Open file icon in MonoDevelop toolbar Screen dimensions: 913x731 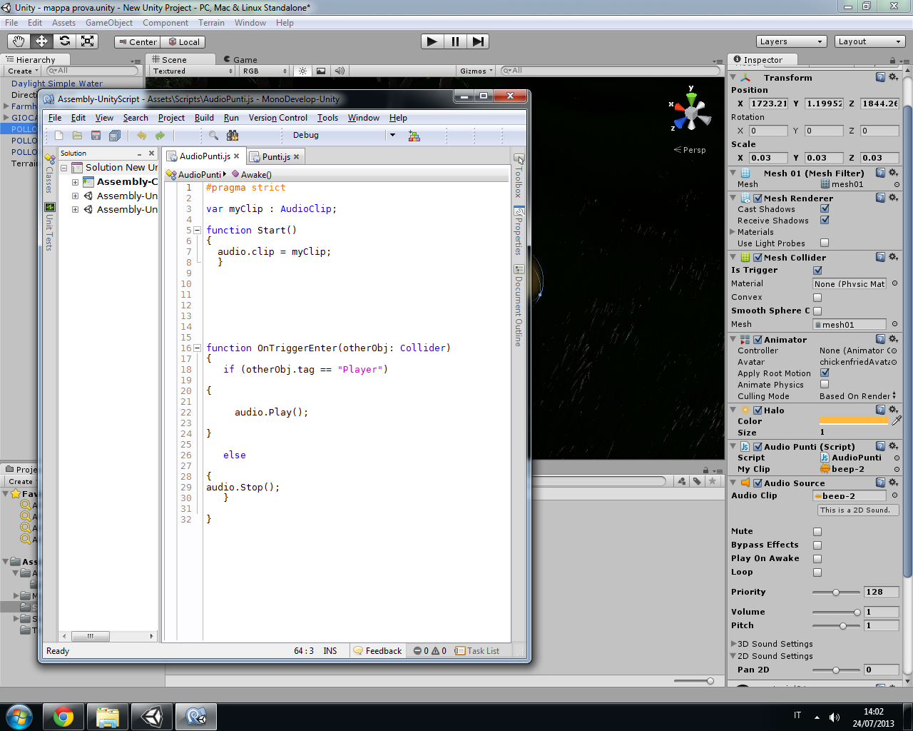pos(77,135)
